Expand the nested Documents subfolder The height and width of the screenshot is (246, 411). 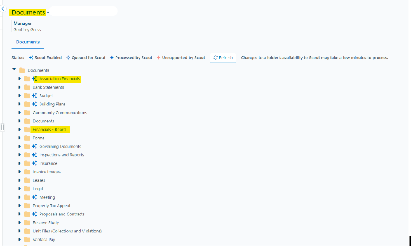(20, 121)
